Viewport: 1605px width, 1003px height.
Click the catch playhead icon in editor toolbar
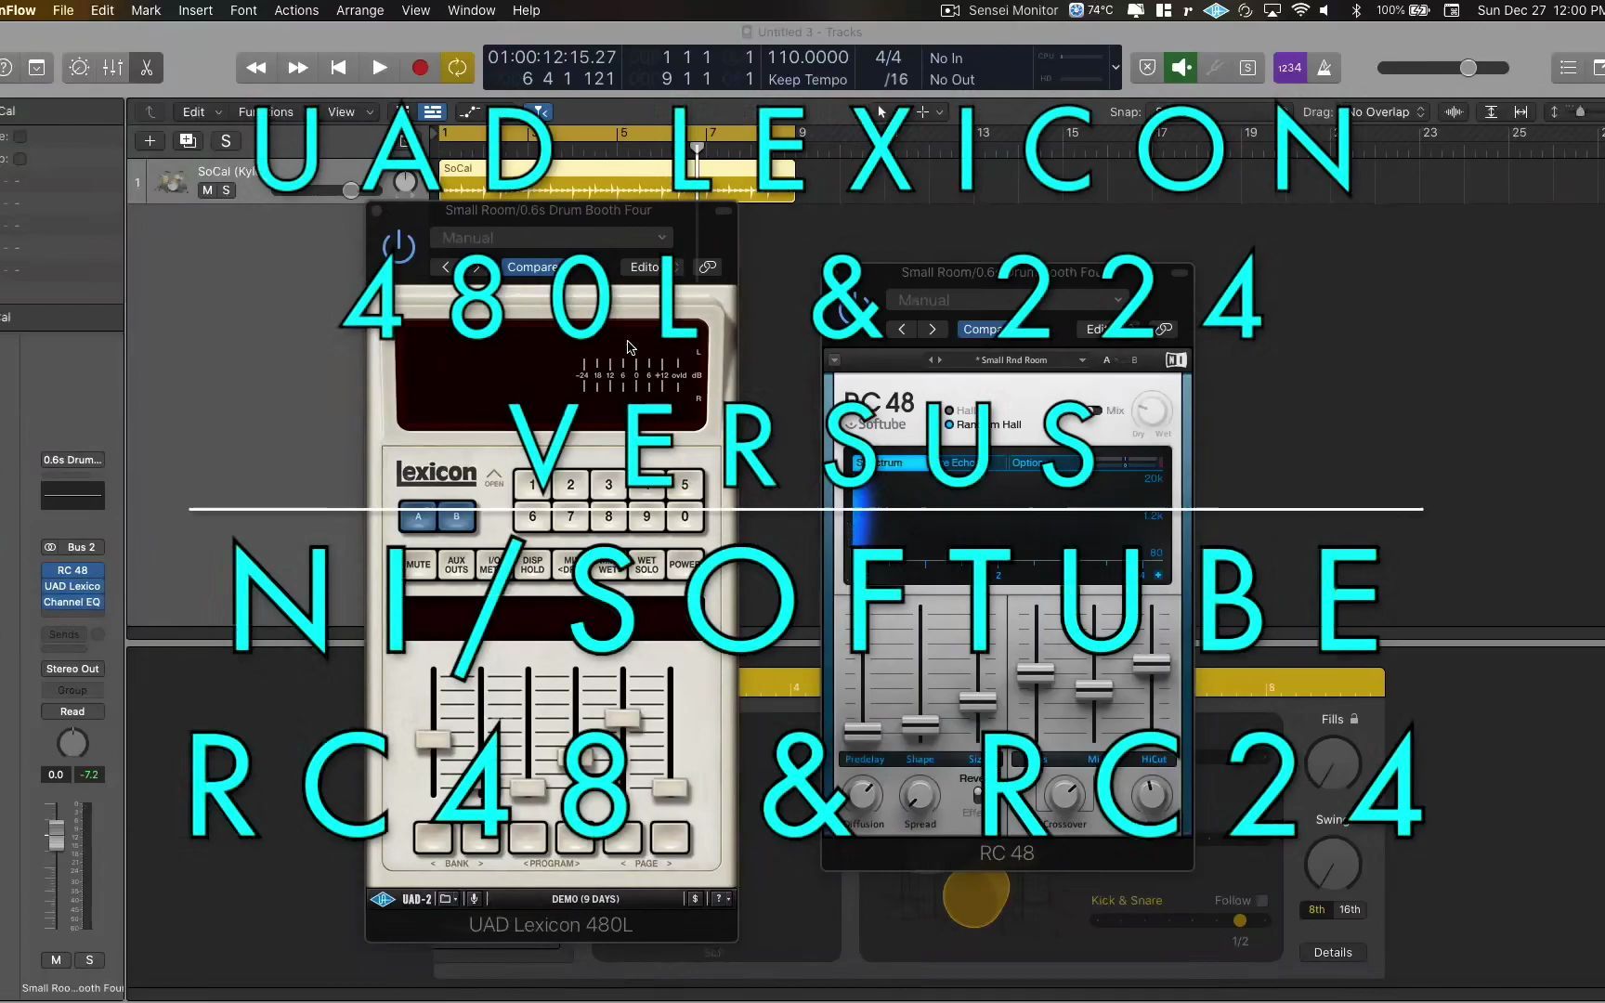click(x=150, y=111)
